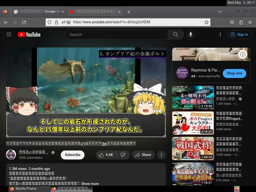Click the search magnifier button
The image size is (256, 192).
[x=176, y=34]
